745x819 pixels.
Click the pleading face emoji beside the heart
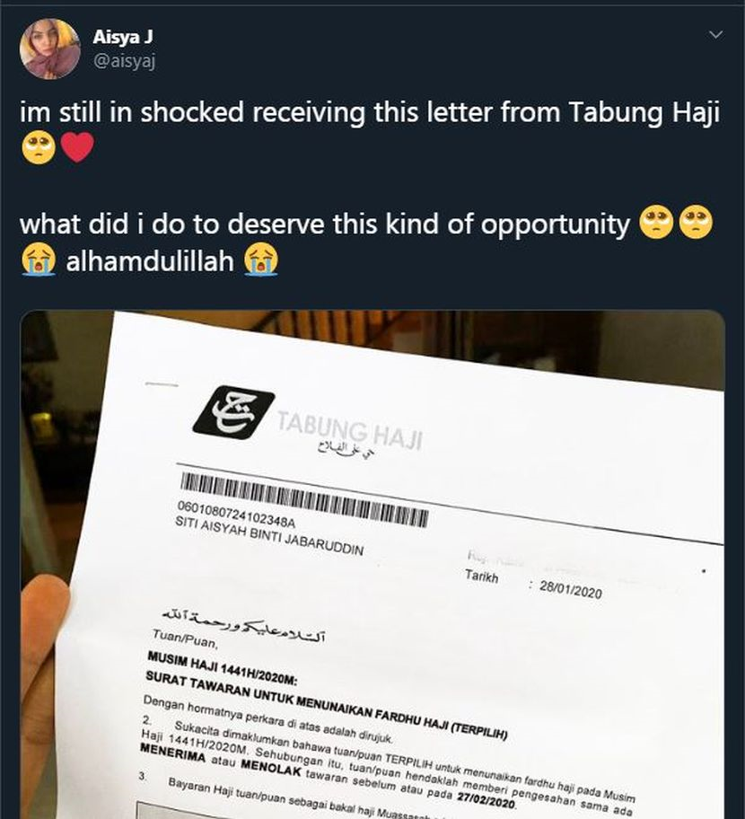coord(39,147)
